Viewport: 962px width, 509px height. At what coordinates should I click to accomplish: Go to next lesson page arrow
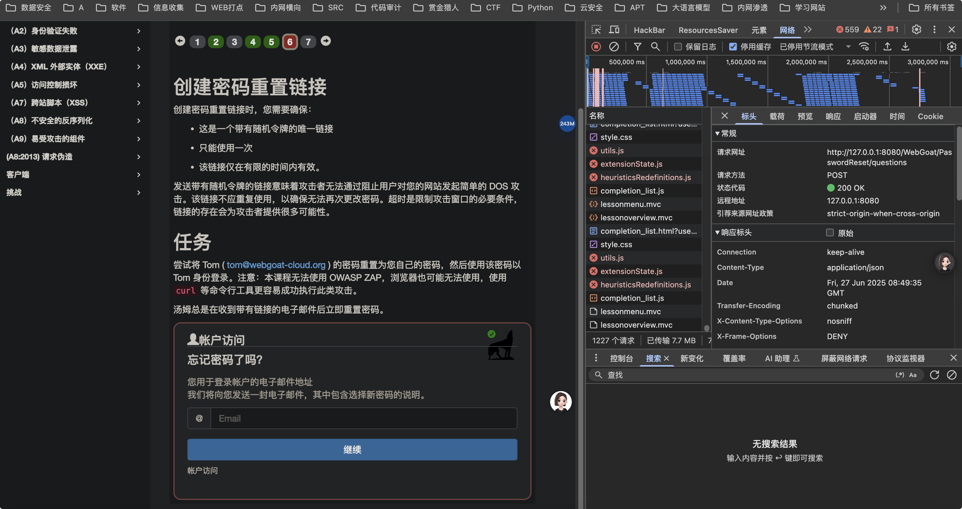(326, 41)
